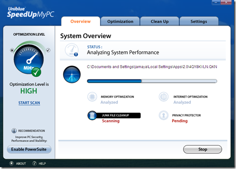The image size is (236, 169).
Task: Click the Privacy Protector keyhole icon
Action: point(163,115)
